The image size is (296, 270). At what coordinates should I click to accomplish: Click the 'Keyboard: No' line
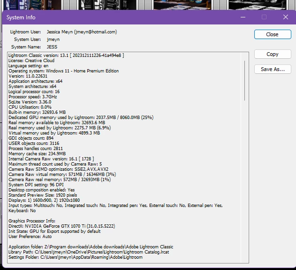pyautogui.click(x=22, y=211)
